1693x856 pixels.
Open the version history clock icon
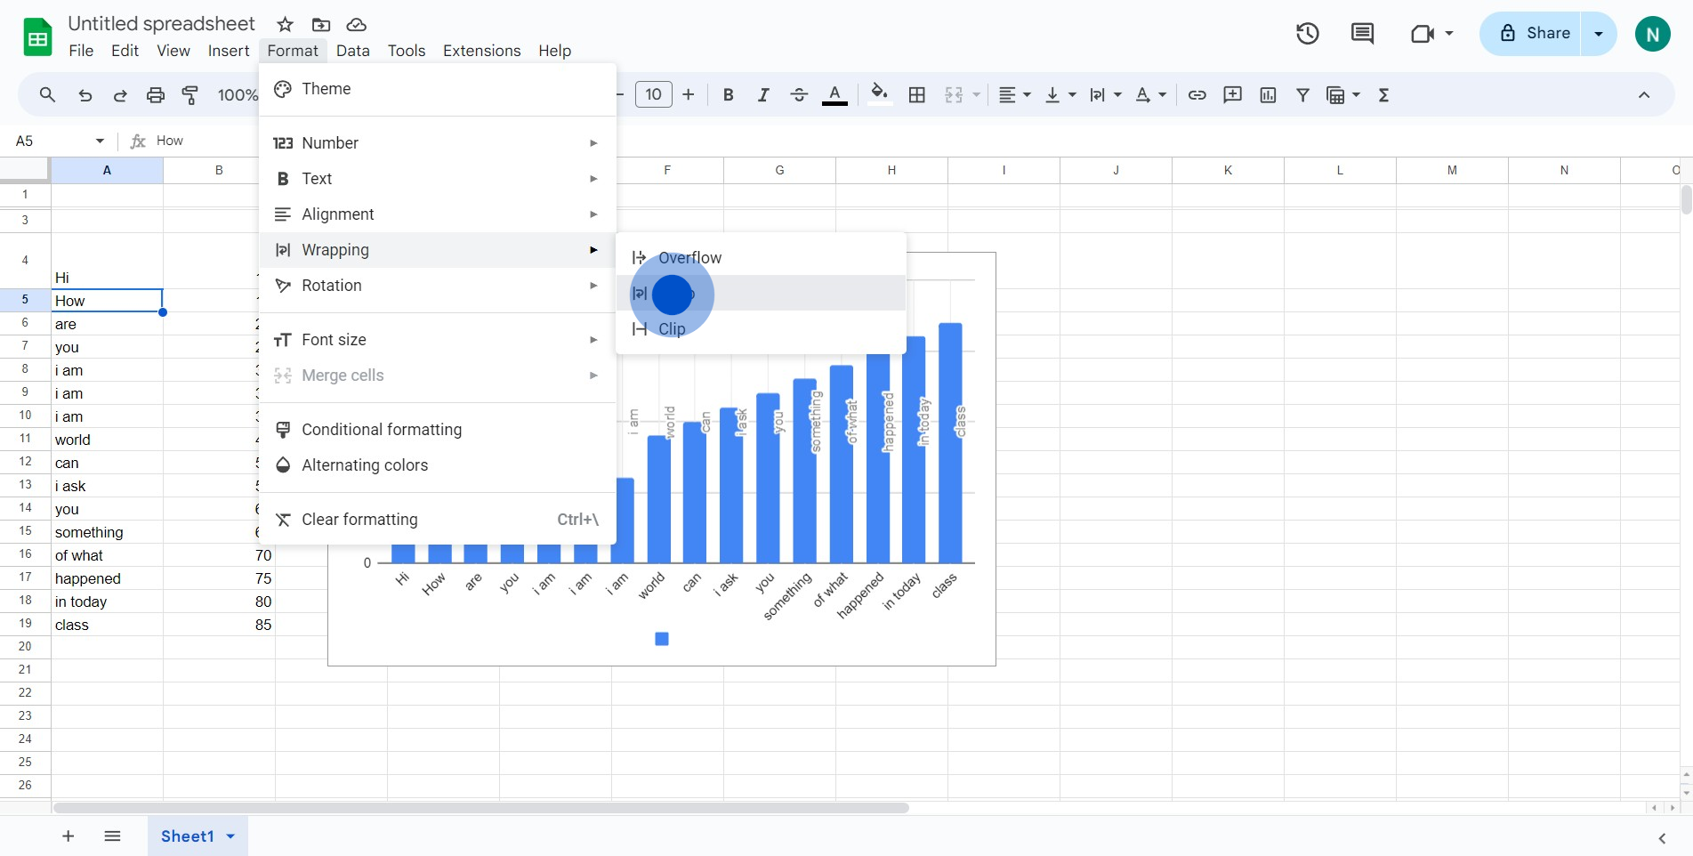click(x=1307, y=34)
